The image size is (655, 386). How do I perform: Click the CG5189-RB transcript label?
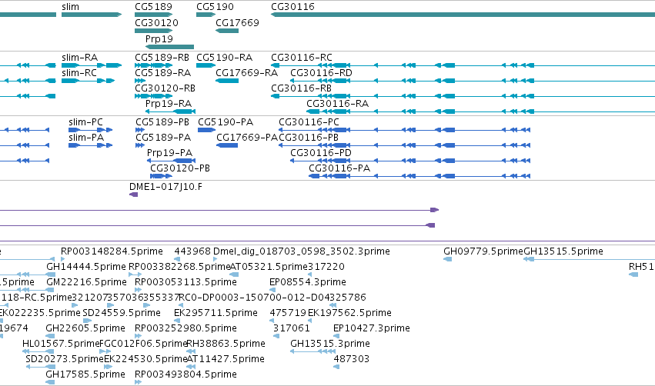click(162, 57)
